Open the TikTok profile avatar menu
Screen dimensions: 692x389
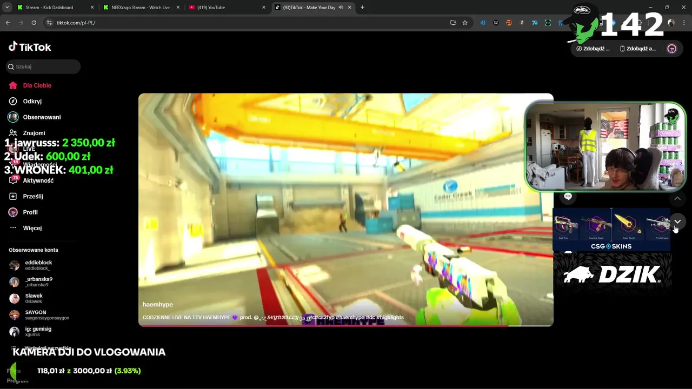point(672,49)
